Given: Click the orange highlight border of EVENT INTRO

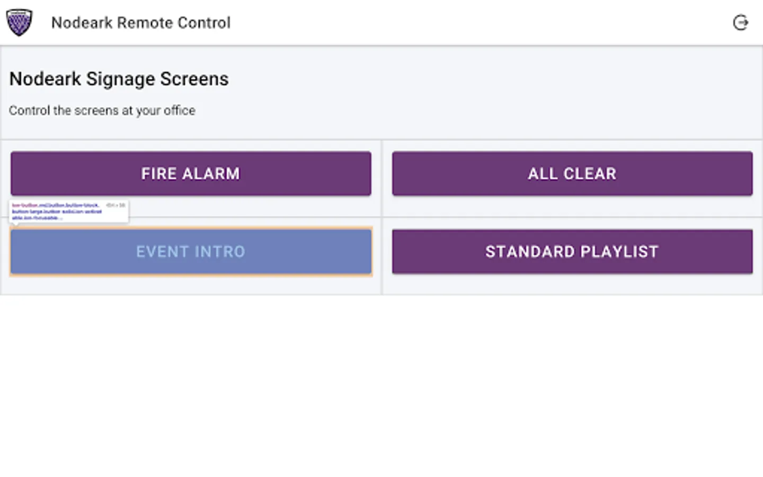Looking at the screenshot, I should (x=191, y=276).
